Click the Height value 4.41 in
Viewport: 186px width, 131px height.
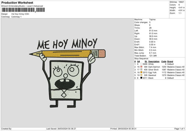(181, 7)
